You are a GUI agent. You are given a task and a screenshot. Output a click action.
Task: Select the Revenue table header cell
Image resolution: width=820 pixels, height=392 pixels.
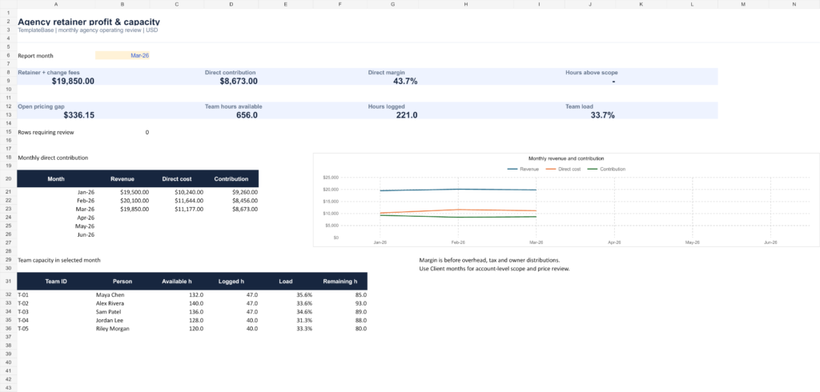click(123, 178)
